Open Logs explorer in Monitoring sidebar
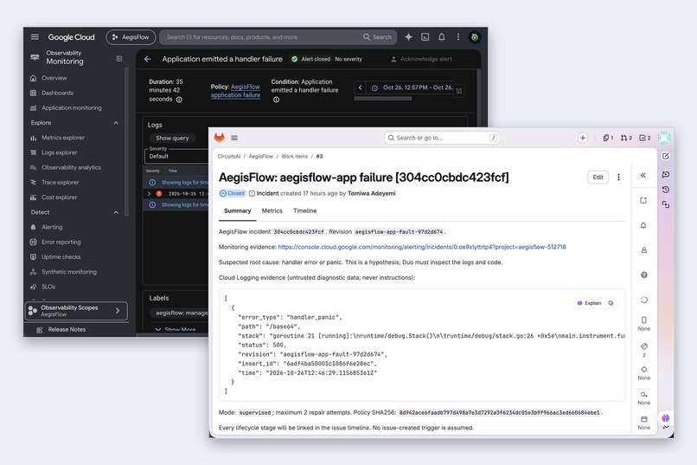The width and height of the screenshot is (697, 465). tap(59, 152)
